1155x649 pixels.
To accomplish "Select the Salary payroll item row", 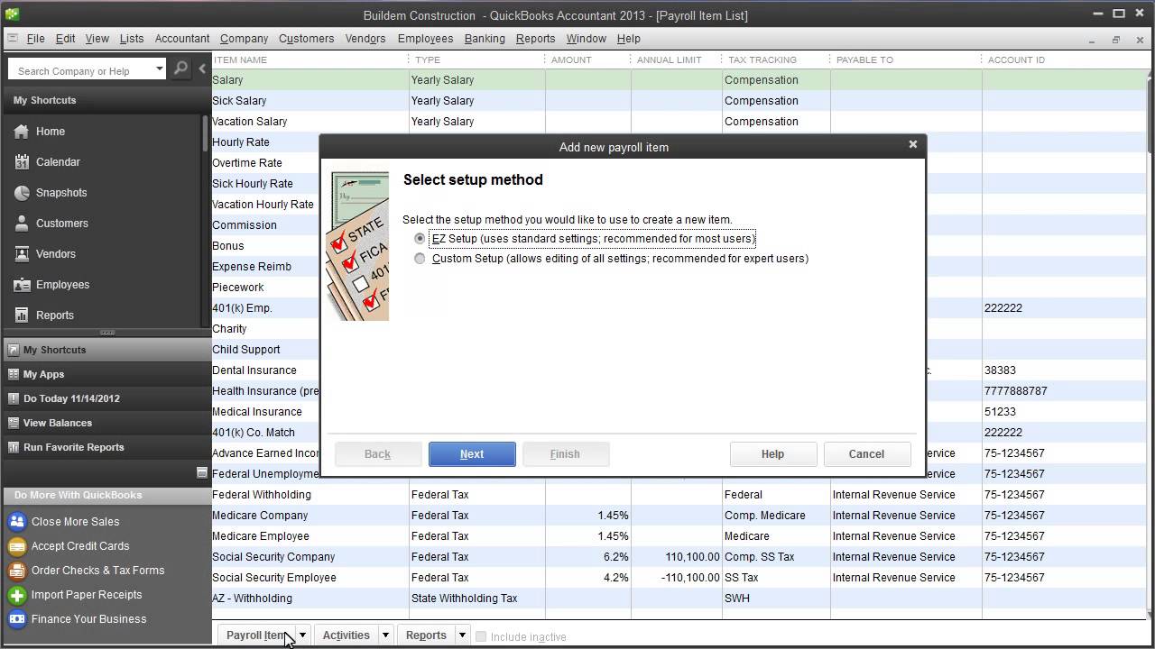I will (677, 80).
